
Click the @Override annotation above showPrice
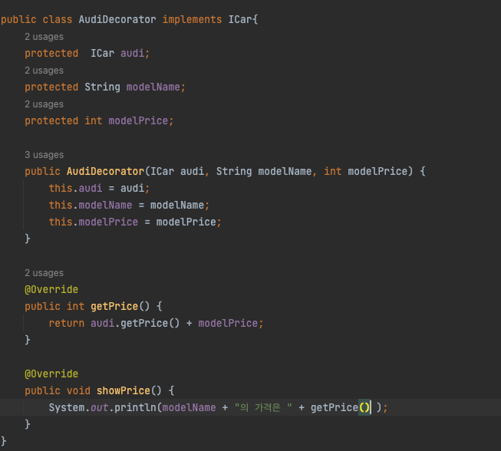pos(51,374)
